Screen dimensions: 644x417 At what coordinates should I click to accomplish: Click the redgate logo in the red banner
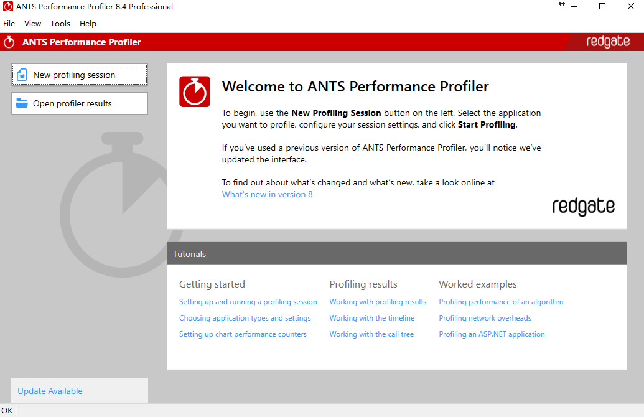point(608,42)
